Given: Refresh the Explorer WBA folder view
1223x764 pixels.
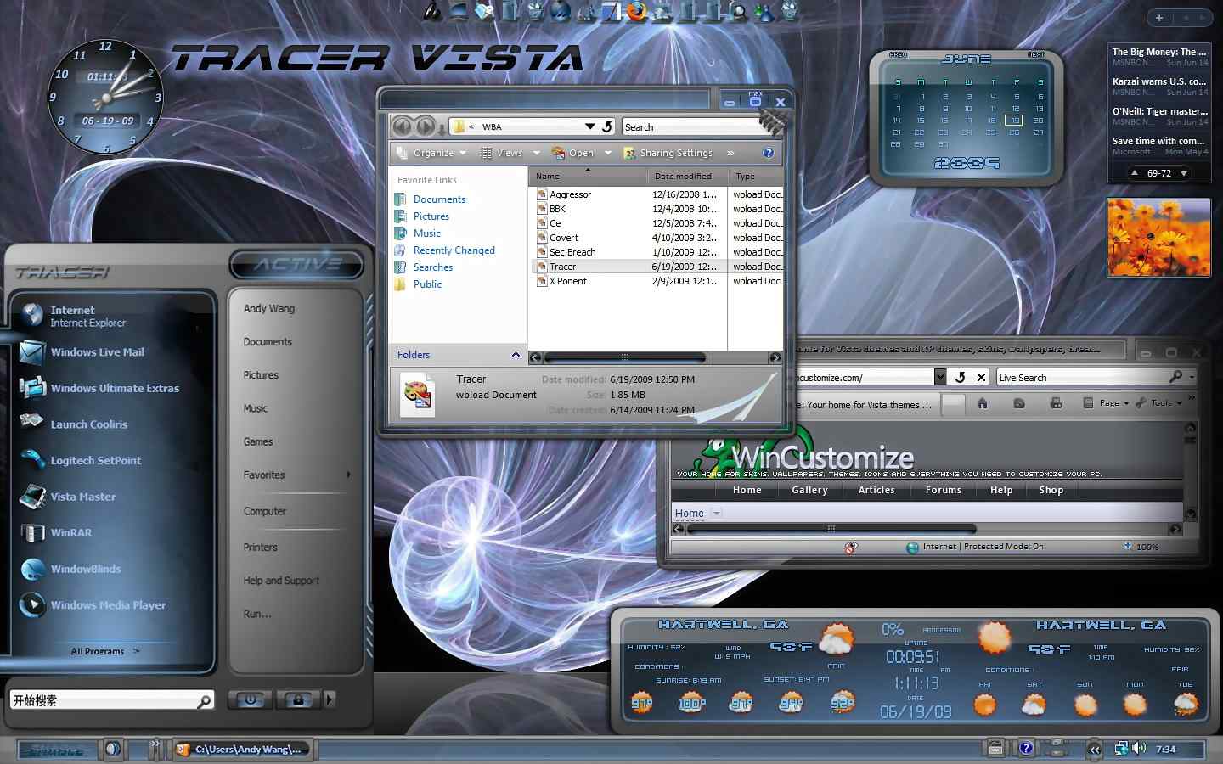Looking at the screenshot, I should point(607,126).
